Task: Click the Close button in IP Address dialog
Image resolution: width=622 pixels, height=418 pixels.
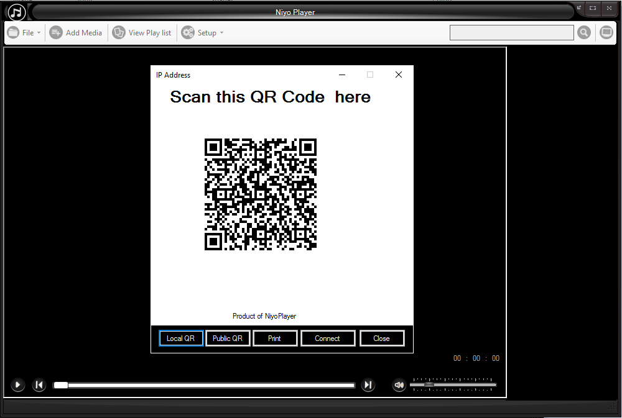Action: pos(382,338)
